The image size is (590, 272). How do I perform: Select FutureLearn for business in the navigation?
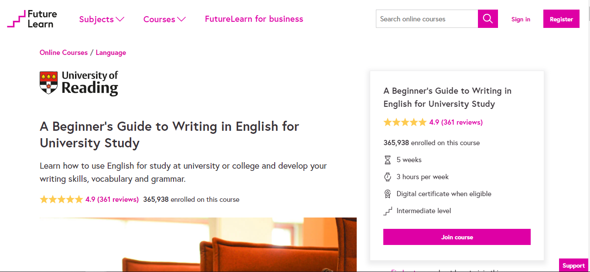254,19
